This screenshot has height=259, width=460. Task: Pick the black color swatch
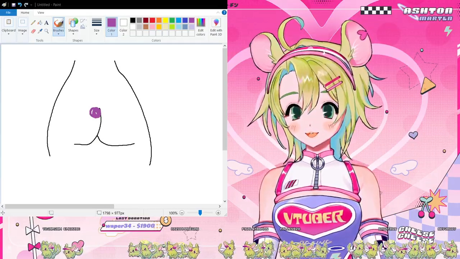133,21
